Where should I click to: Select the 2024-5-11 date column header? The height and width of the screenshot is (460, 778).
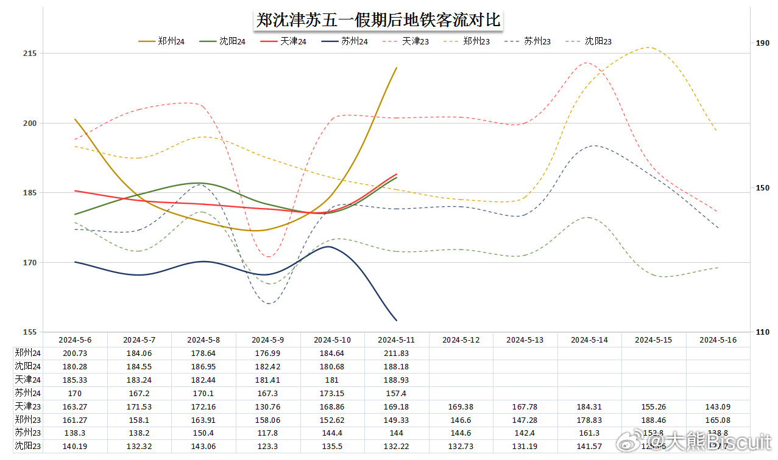tap(396, 340)
